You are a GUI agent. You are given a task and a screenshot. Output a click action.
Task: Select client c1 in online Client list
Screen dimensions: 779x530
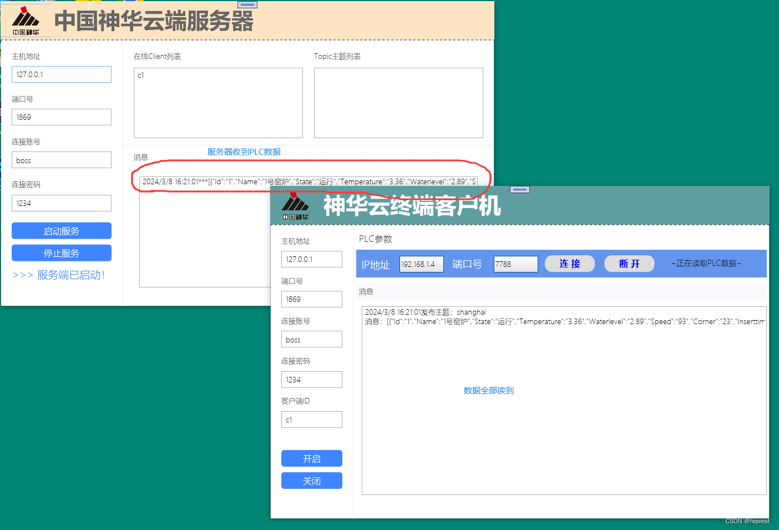tap(141, 75)
